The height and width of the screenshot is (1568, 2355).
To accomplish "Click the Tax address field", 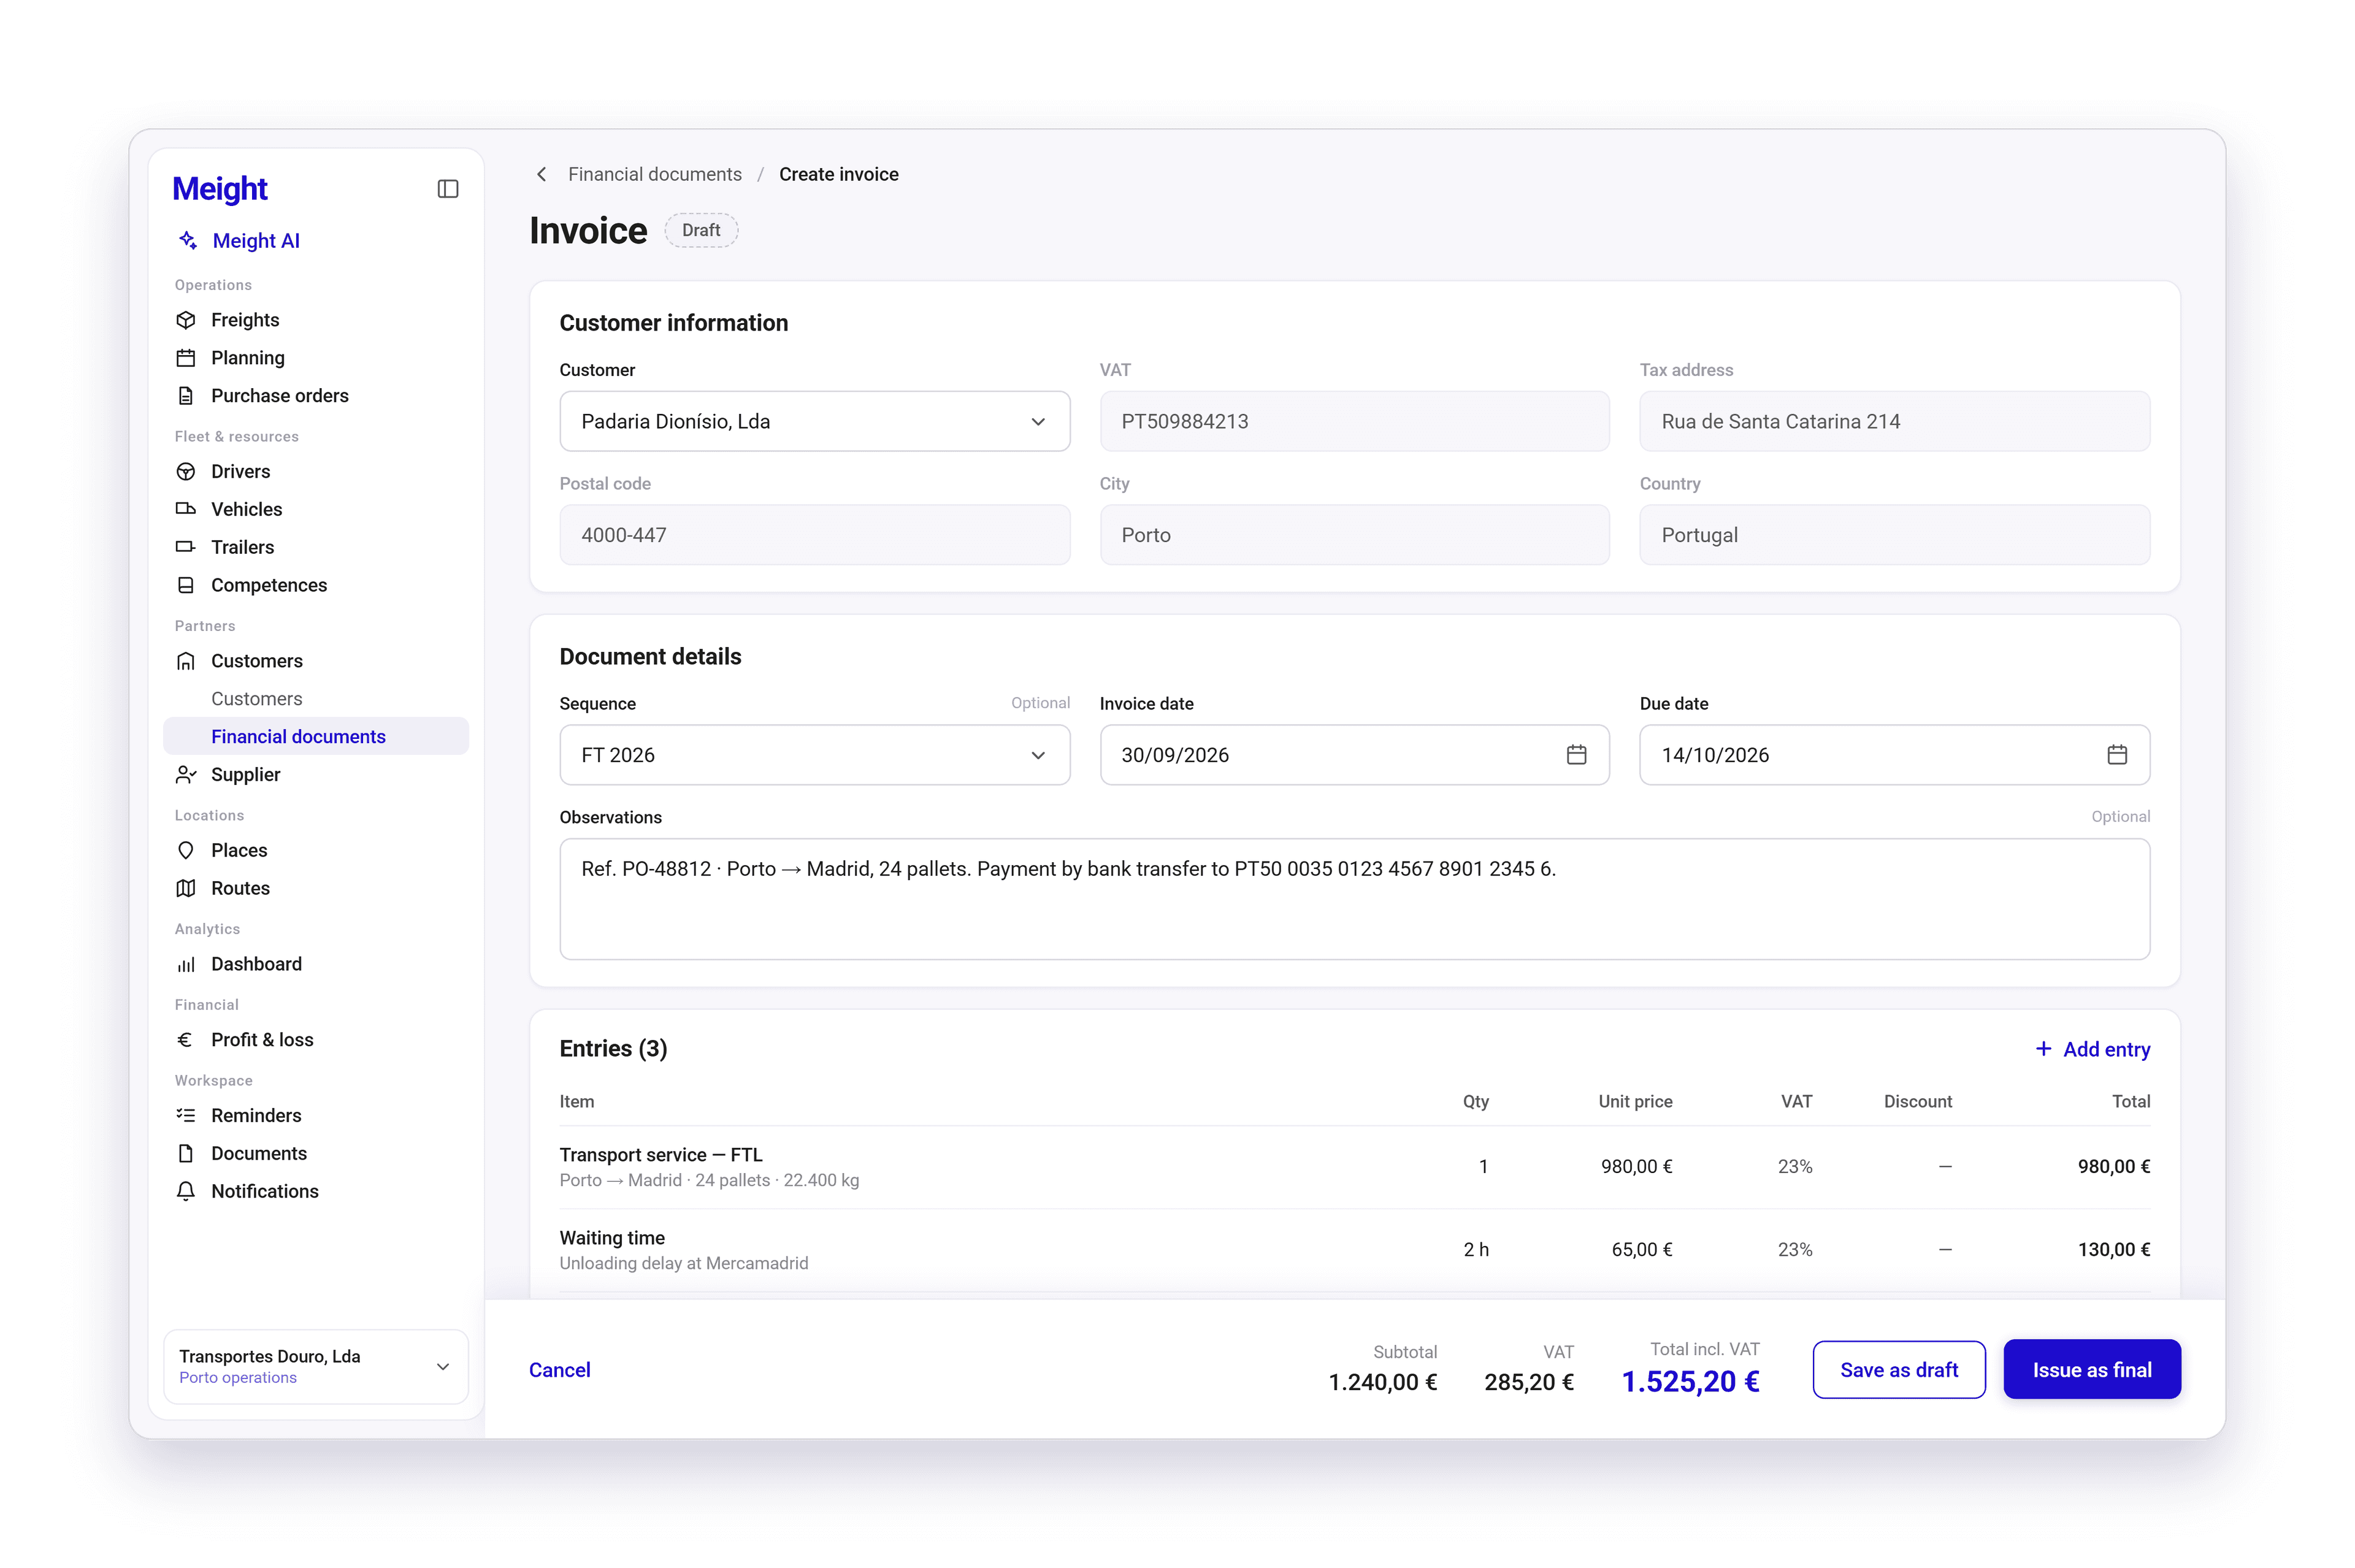I will click(x=1894, y=421).
